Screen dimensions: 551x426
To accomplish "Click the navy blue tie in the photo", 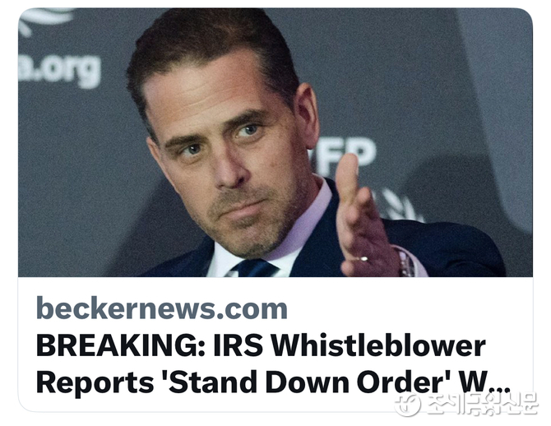I will pyautogui.click(x=254, y=268).
